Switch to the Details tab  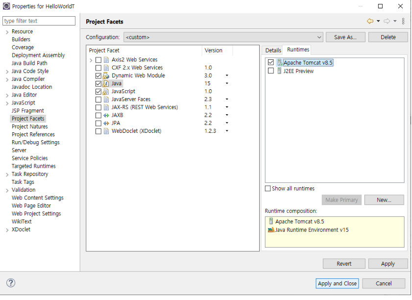pyautogui.click(x=273, y=50)
